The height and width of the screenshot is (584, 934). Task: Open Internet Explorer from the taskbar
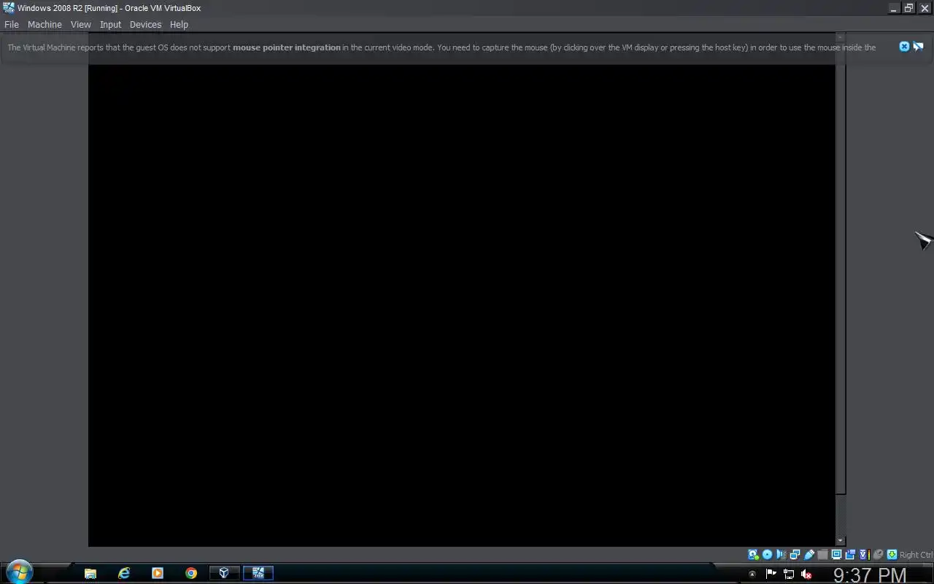pyautogui.click(x=124, y=573)
